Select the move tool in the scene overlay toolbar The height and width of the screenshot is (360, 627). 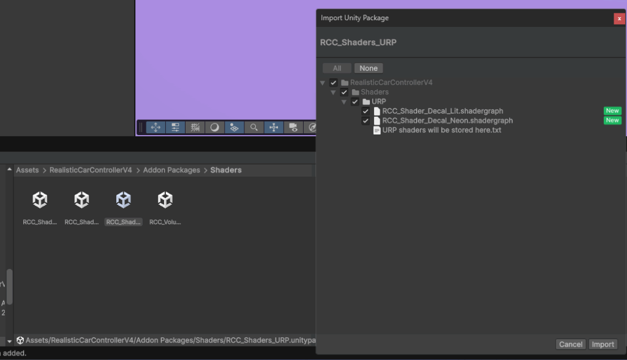click(x=155, y=127)
